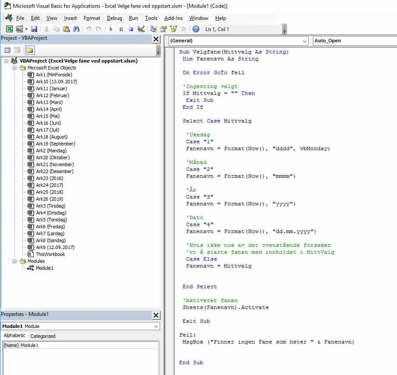Image resolution: width=397 pixels, height=375 pixels.
Task: Select Ark10 (13.09.2017) in the tree
Action: tap(57, 82)
